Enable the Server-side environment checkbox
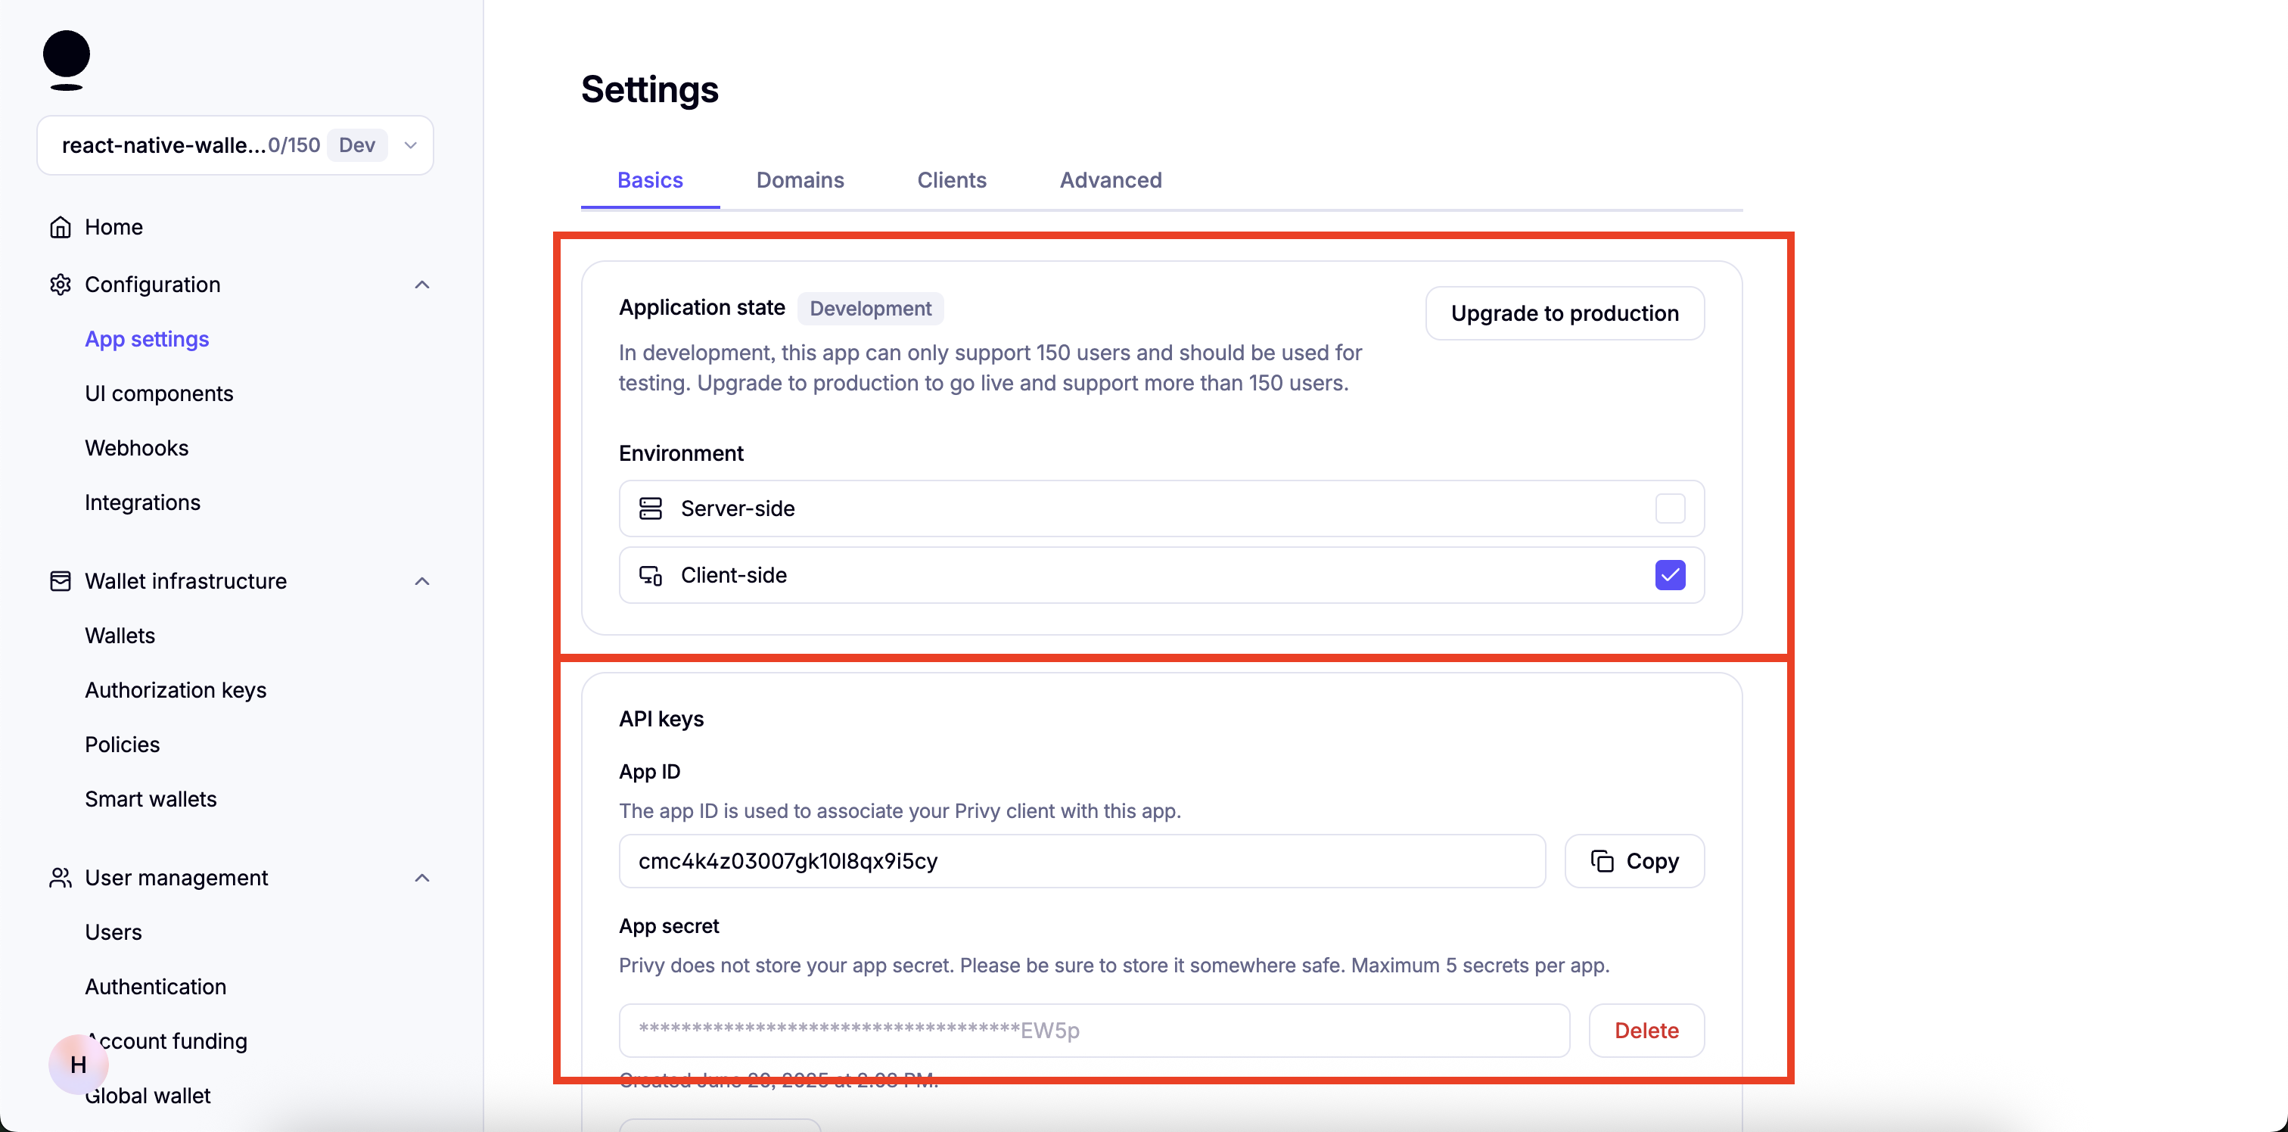Viewport: 2288px width, 1132px height. (x=1670, y=508)
